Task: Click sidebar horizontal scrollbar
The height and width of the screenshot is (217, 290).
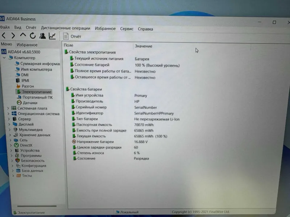Action: point(37,206)
